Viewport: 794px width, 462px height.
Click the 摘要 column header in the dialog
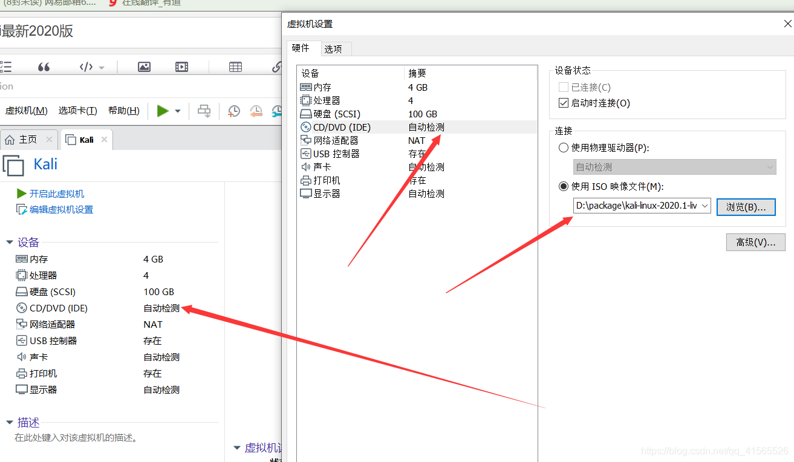[470, 73]
